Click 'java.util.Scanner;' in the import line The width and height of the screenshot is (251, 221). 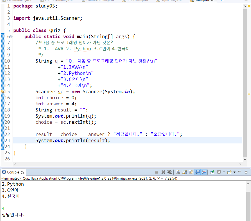click(x=57, y=18)
